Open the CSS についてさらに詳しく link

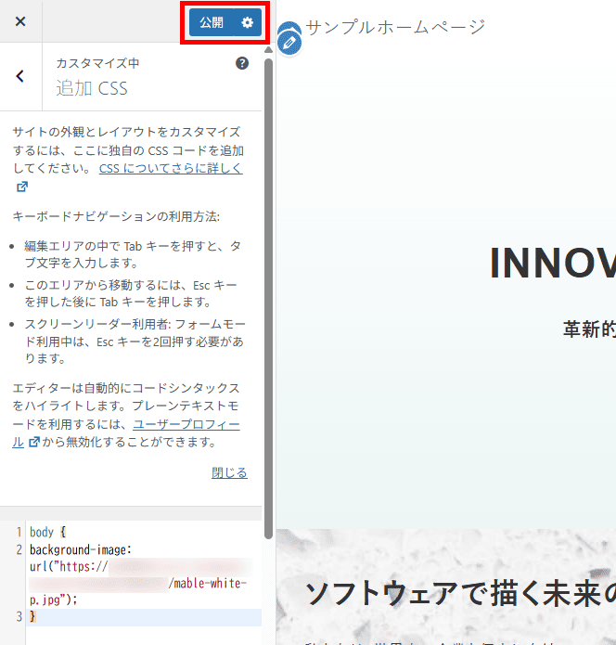click(171, 168)
